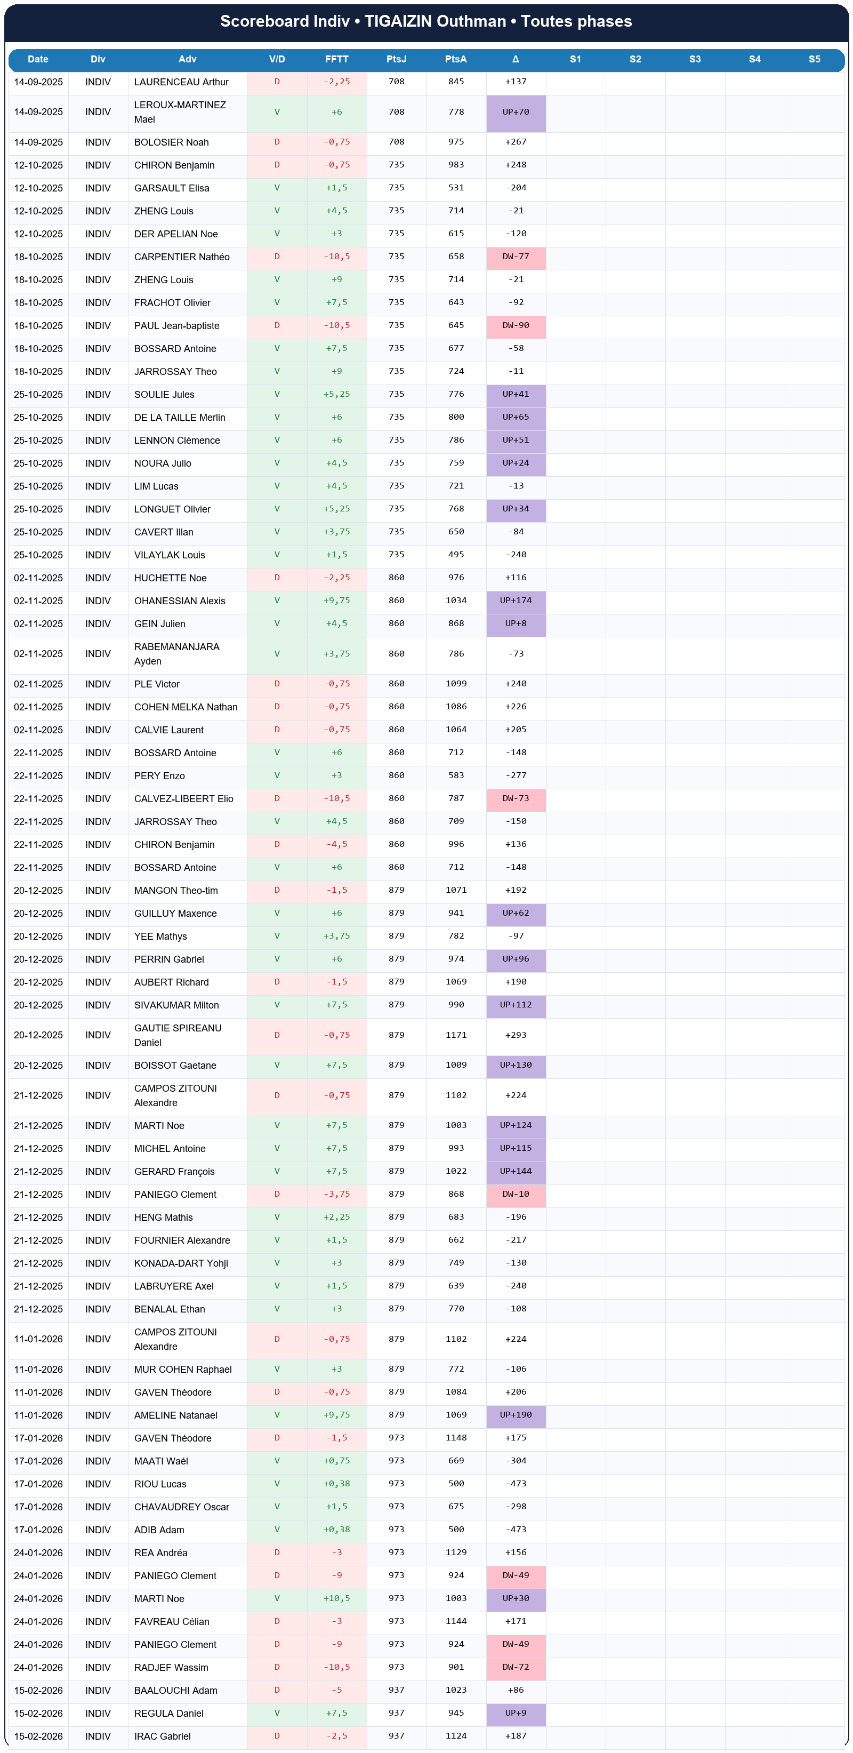853x1753 pixels.
Task: Click the +10,5 FFTT points cell
Action: 337,1598
